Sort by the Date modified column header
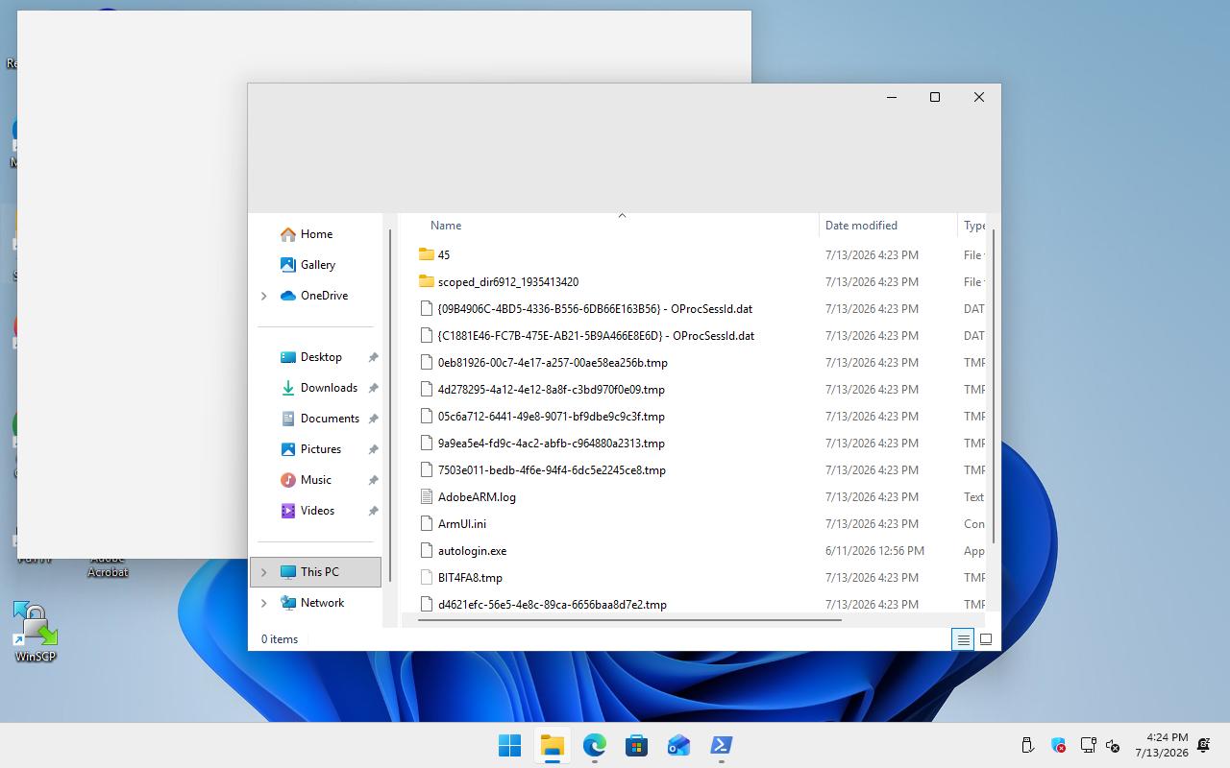The height and width of the screenshot is (768, 1230). click(861, 226)
